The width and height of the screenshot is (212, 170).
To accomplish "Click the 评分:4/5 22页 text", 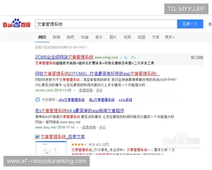I will tap(99, 144).
